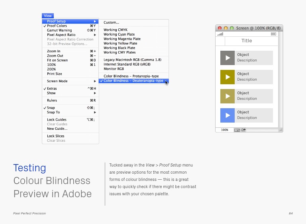Zoom Screen window with green button
Image resolution: width=306 pixels, height=224 pixels.
[231, 28]
